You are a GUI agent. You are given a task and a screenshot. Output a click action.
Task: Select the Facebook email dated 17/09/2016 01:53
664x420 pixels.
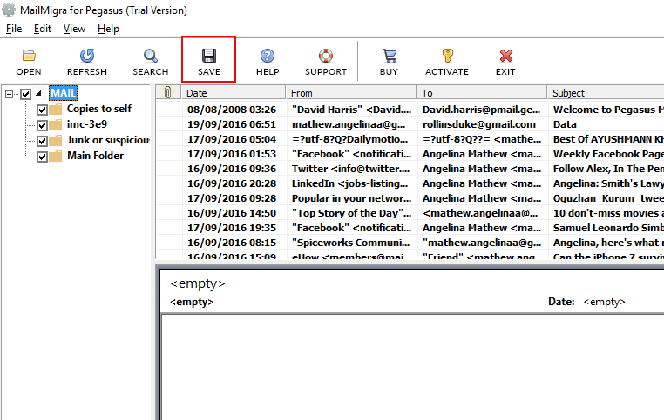tap(410, 154)
